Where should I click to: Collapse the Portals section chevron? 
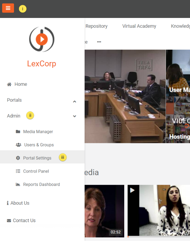(x=75, y=101)
